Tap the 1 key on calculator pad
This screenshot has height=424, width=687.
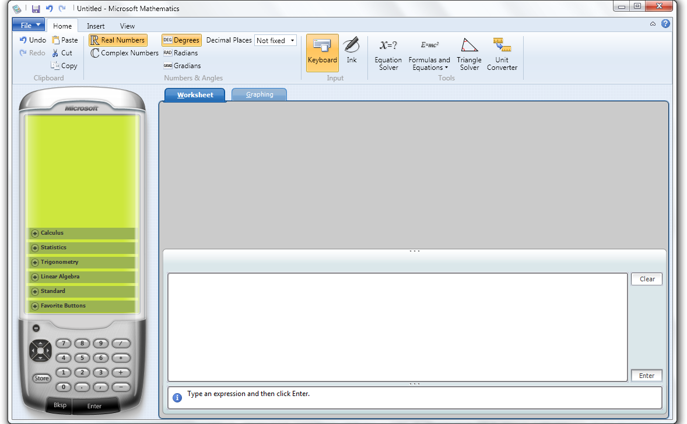coord(64,372)
